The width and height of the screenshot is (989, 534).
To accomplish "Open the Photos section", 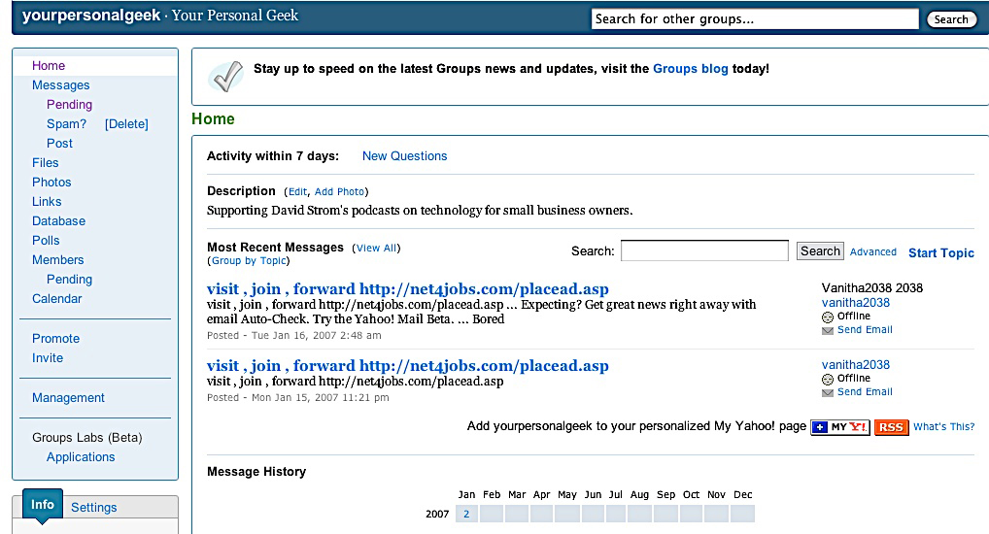I will 51,183.
